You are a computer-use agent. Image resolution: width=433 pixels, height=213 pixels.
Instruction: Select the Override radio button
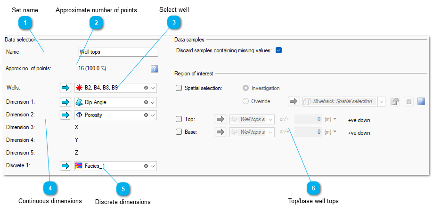click(245, 101)
